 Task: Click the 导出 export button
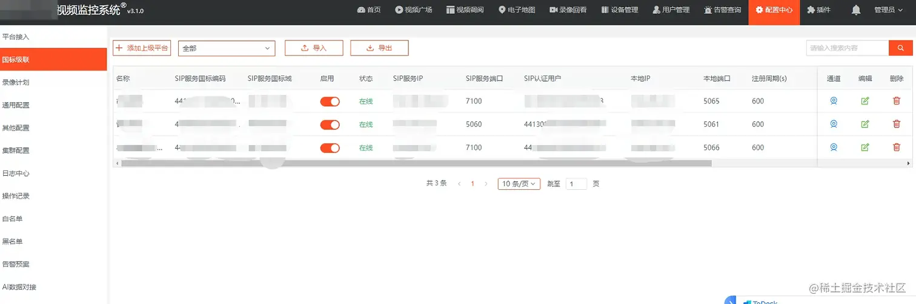(379, 48)
